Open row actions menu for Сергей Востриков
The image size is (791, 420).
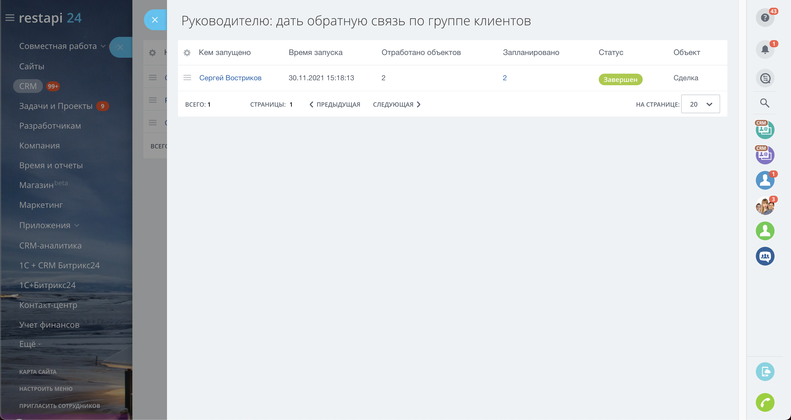click(187, 78)
